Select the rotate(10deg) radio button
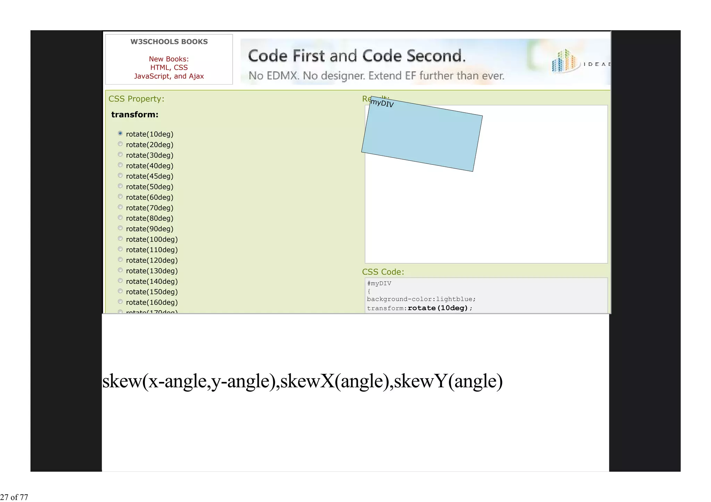This screenshot has width=711, height=502. point(120,134)
